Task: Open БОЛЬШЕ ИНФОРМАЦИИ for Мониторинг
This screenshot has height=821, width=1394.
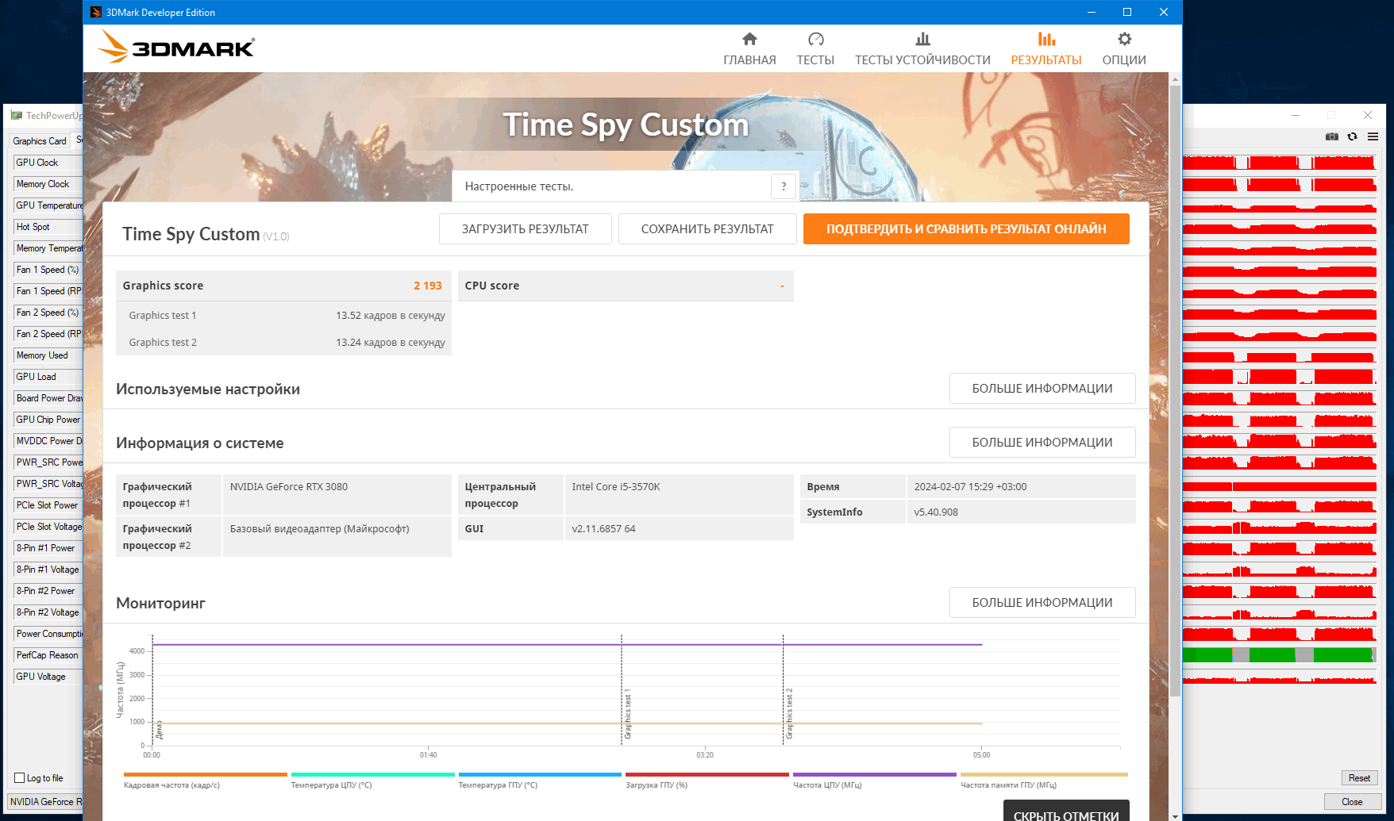Action: click(x=1042, y=603)
